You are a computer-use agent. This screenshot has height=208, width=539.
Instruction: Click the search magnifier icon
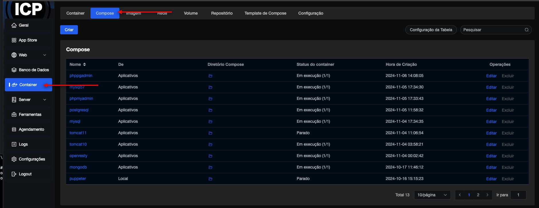tap(526, 30)
